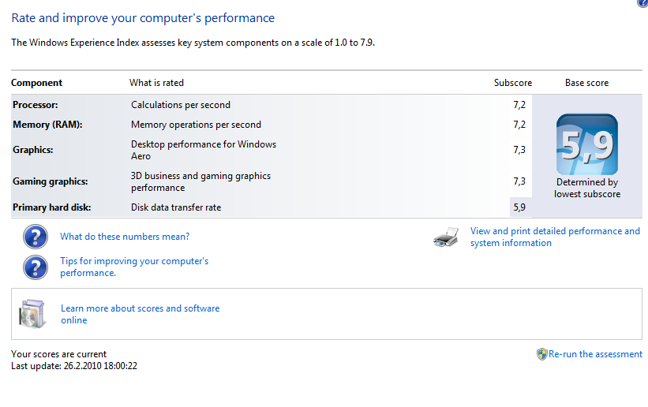Click the printer icon
648x407 pixels.
[446, 237]
